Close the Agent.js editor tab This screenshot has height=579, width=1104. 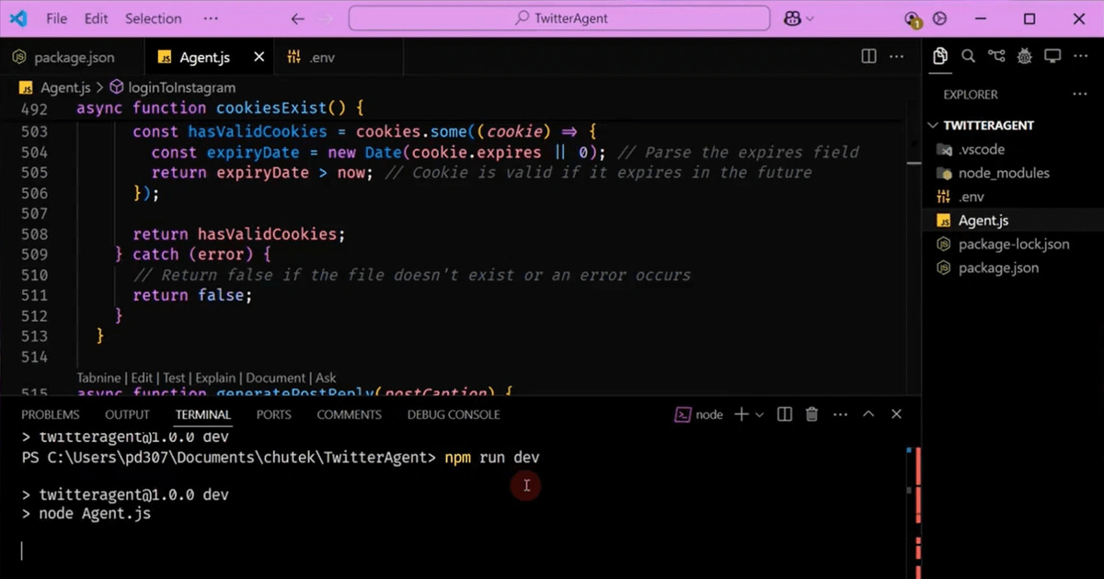click(x=259, y=57)
